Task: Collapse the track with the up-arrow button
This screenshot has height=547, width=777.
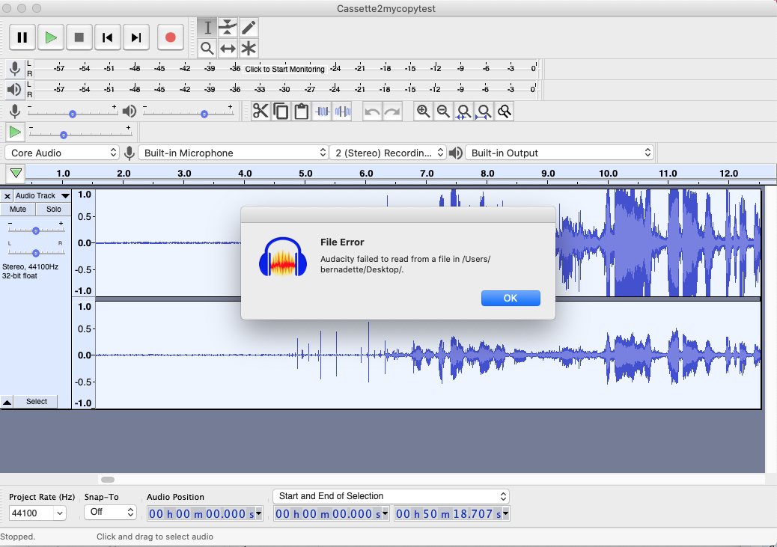Action: click(7, 401)
